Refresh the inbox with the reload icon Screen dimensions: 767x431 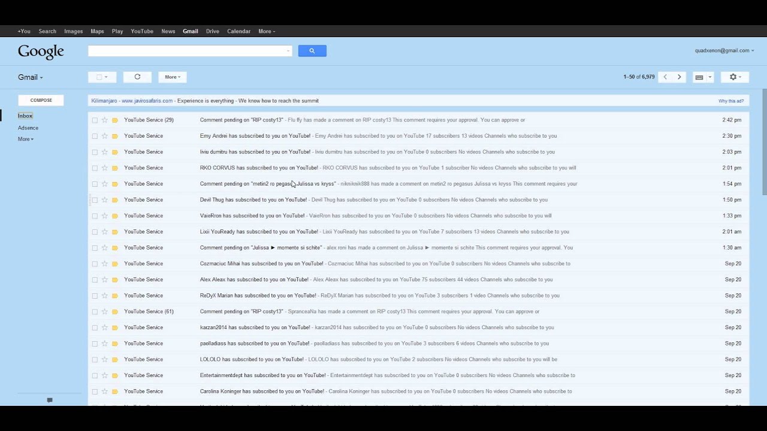click(137, 77)
